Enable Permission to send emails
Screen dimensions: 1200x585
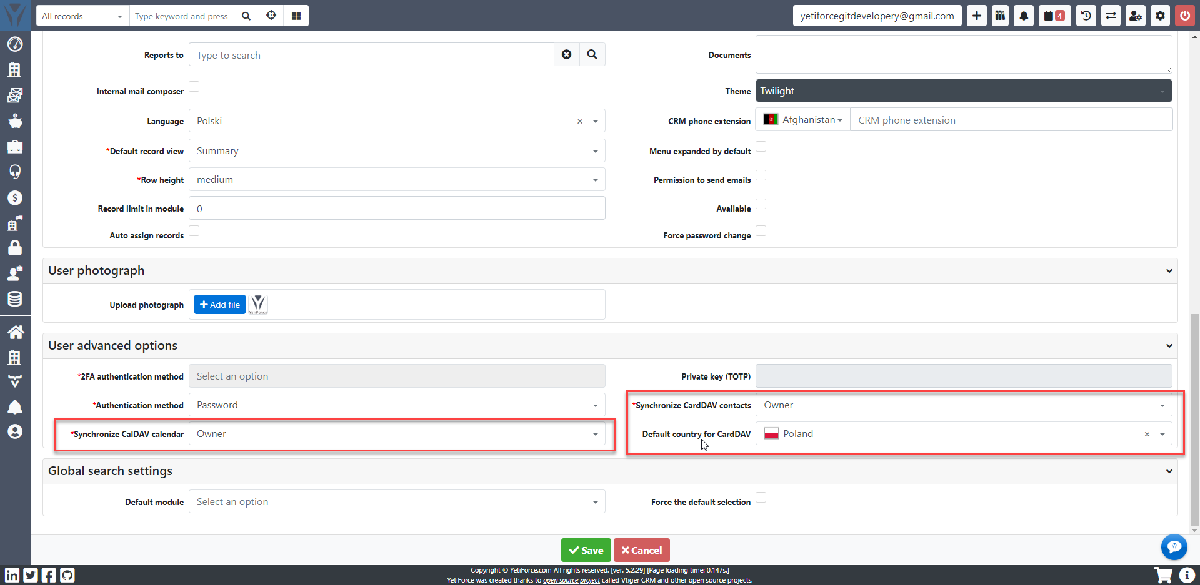click(x=761, y=175)
